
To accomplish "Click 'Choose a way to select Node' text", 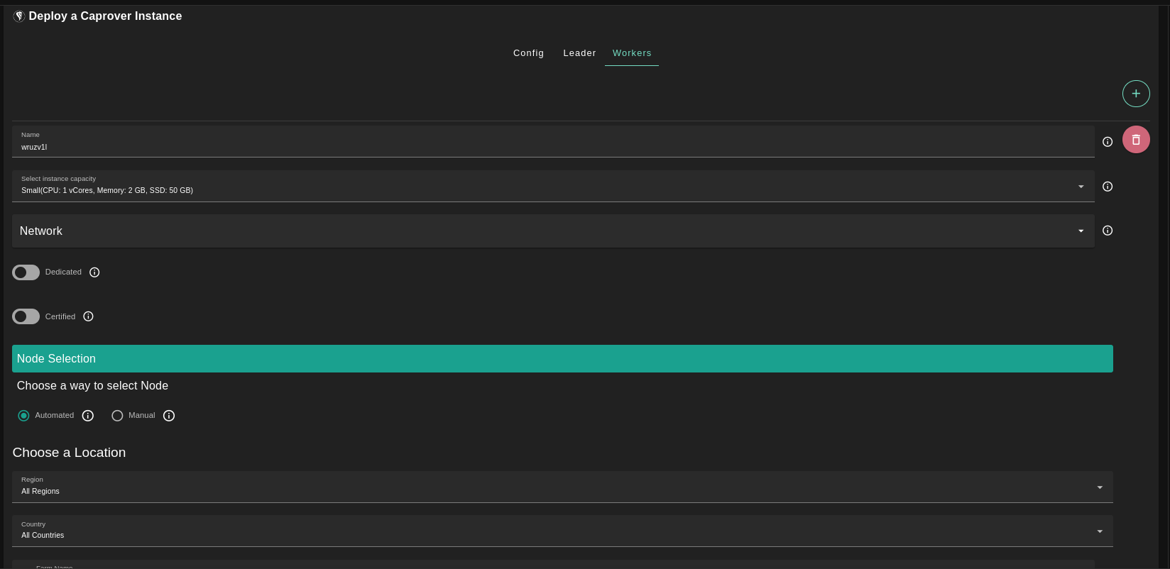I will point(92,386).
